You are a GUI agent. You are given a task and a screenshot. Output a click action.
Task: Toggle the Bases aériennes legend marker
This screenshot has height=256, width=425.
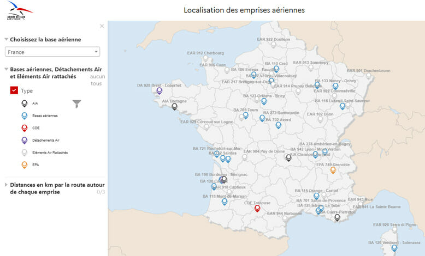pyautogui.click(x=25, y=115)
